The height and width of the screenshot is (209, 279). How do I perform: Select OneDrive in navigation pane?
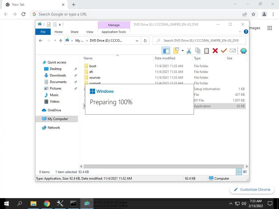54,110
